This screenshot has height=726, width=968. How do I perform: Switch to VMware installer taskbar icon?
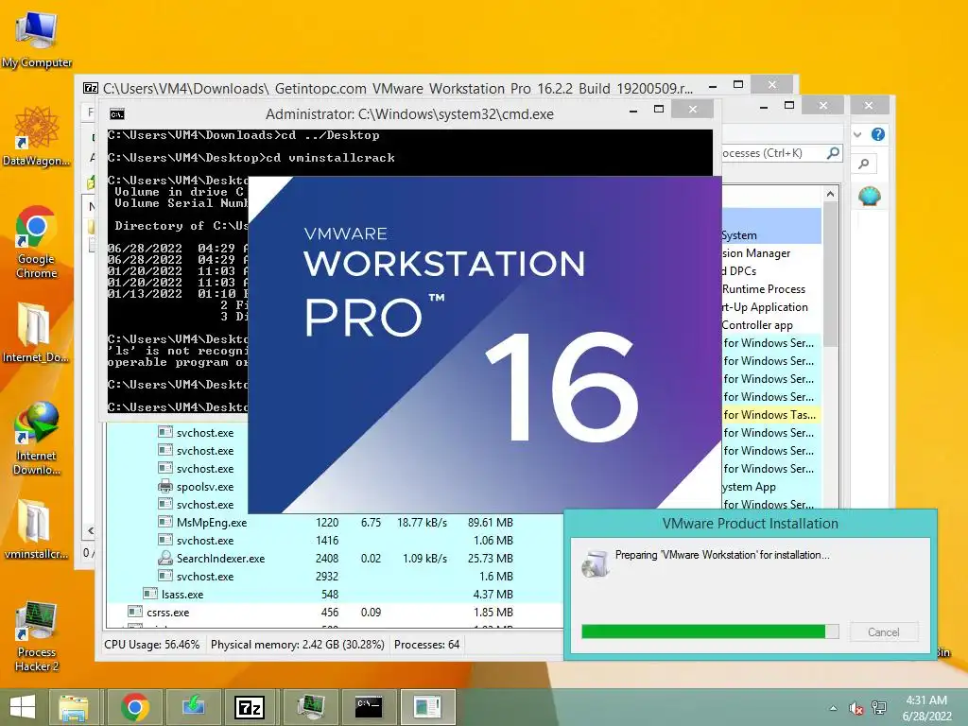(427, 707)
